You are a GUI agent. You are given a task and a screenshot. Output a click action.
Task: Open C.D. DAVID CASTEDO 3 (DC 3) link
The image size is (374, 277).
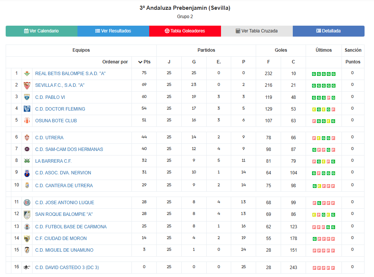coord(67,268)
